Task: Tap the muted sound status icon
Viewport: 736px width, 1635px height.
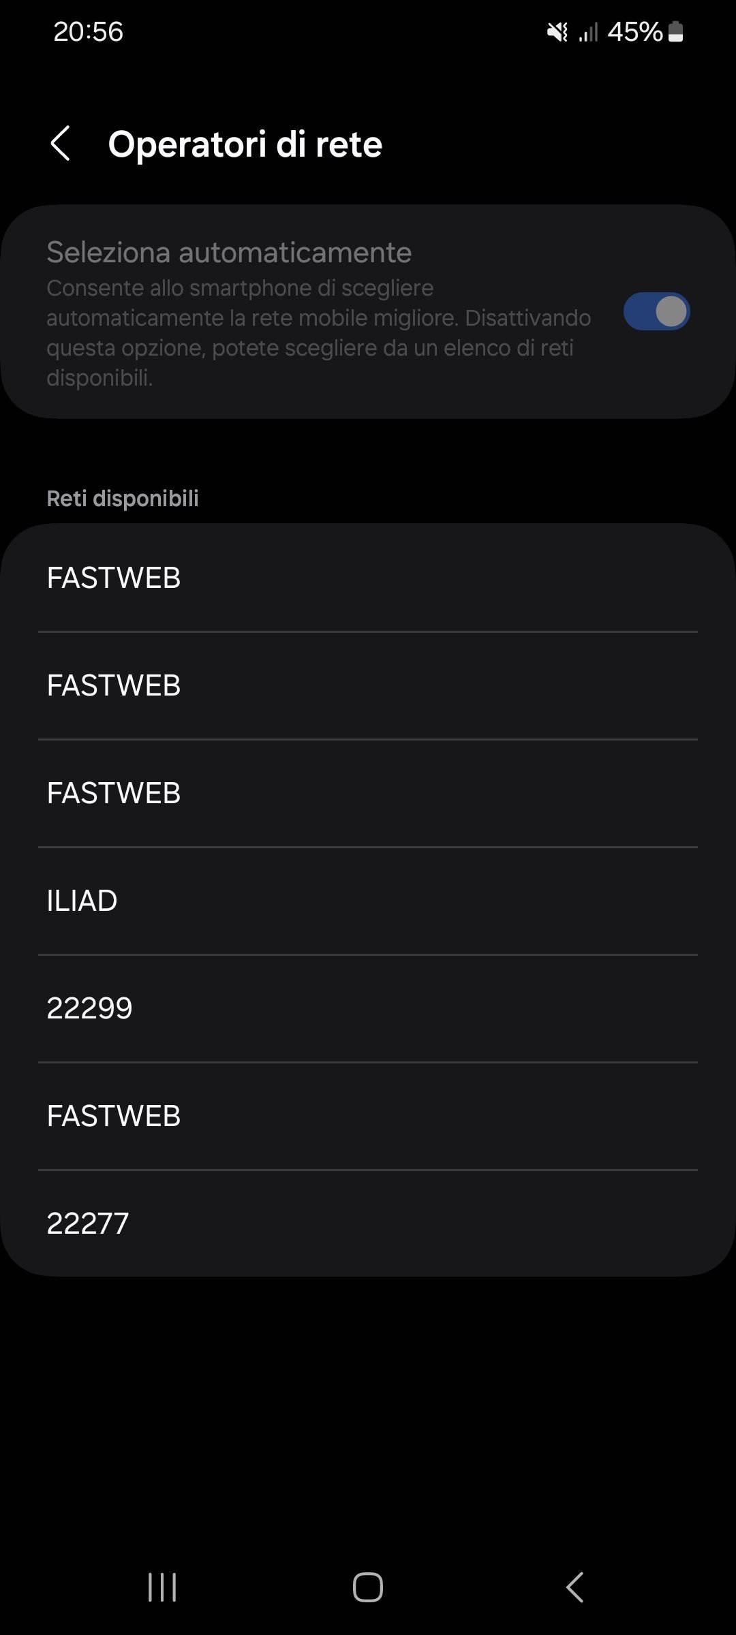Action: pyautogui.click(x=557, y=32)
